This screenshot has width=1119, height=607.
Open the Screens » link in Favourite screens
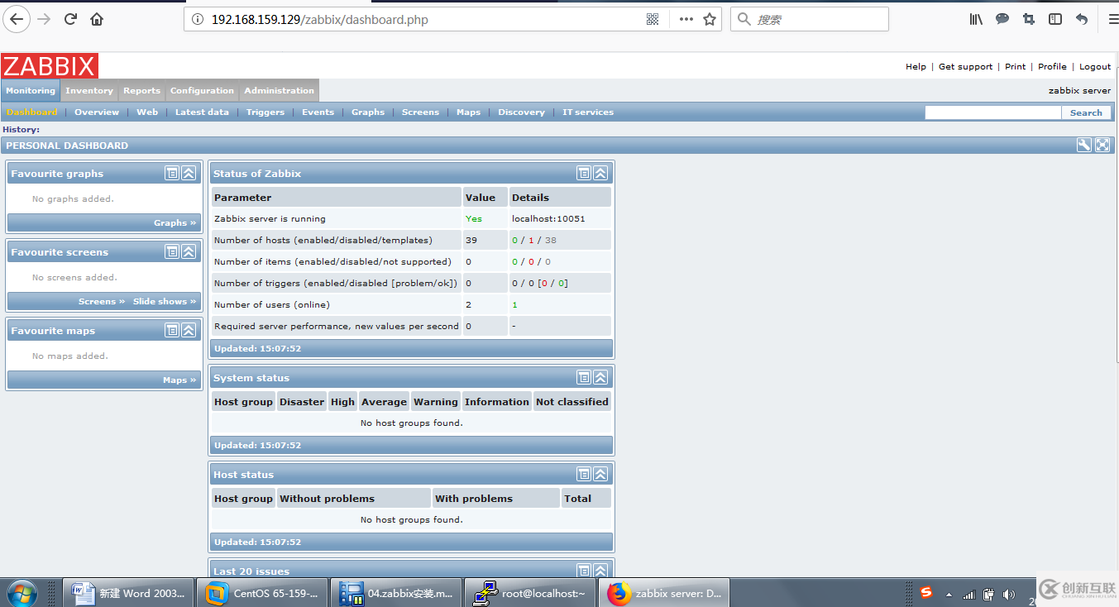pyautogui.click(x=102, y=302)
